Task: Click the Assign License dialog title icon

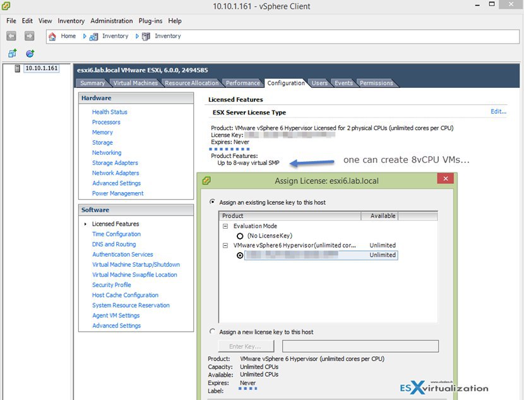Action: click(206, 181)
